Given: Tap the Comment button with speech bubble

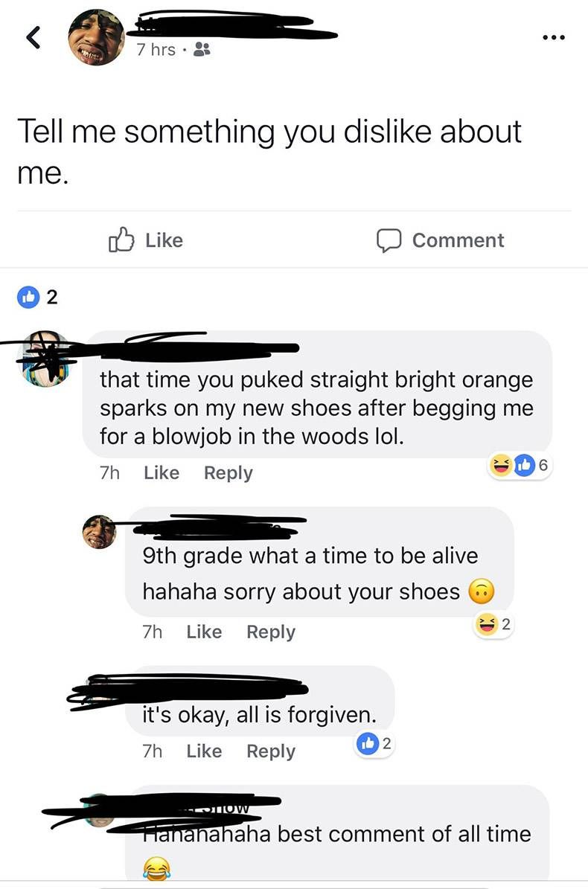Looking at the screenshot, I should (440, 240).
